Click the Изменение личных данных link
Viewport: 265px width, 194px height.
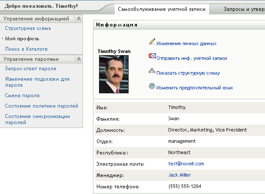pos(186,43)
